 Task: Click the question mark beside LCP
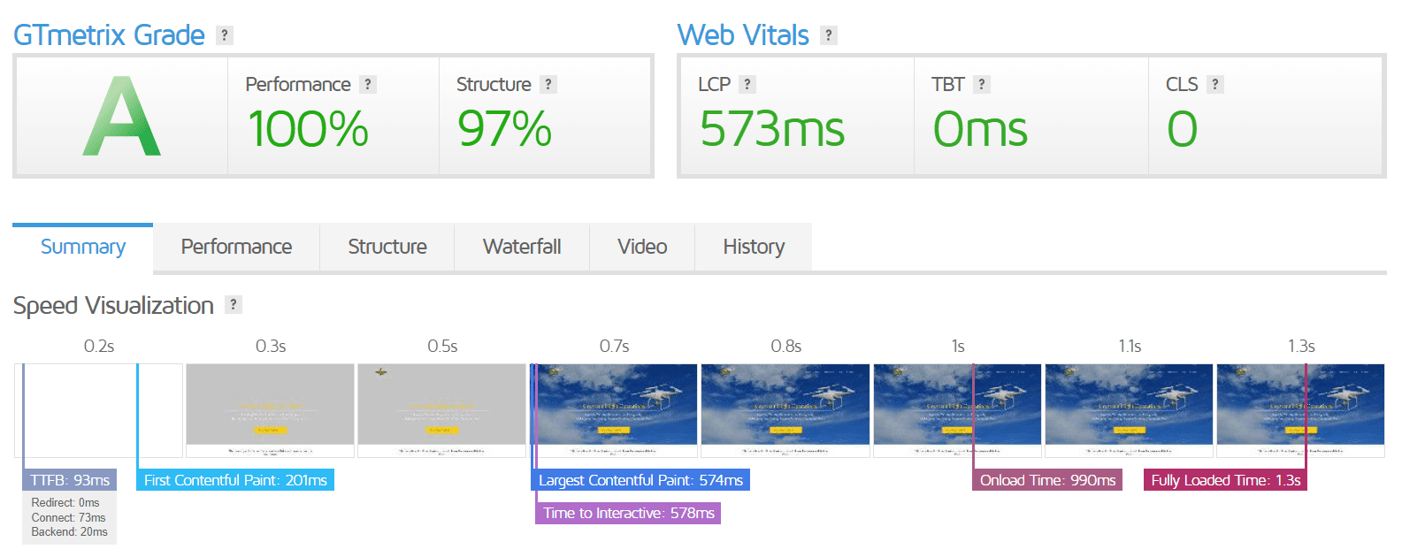[747, 84]
